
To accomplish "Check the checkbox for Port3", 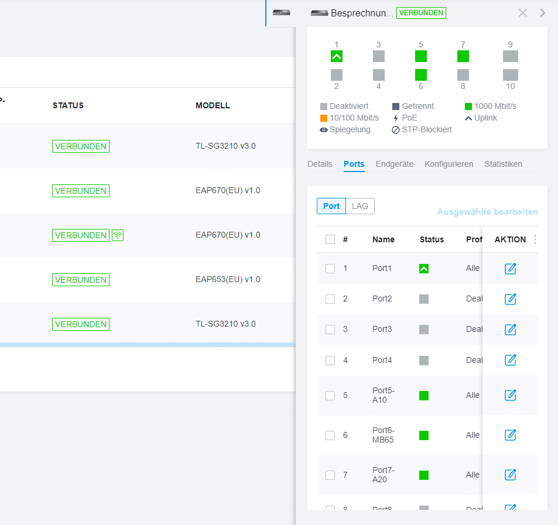I will click(x=330, y=330).
